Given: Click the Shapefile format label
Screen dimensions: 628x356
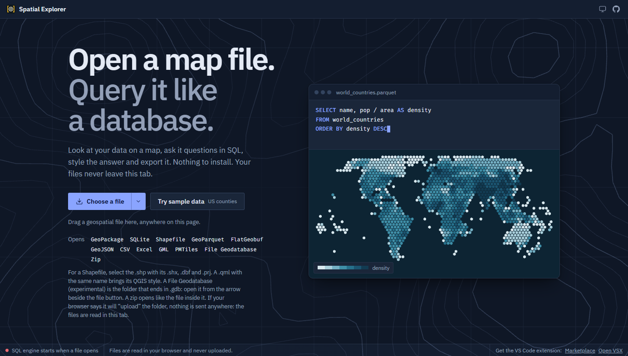Looking at the screenshot, I should [170, 239].
